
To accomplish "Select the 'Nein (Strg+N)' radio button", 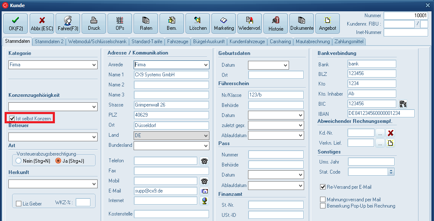I will (x=18, y=161).
